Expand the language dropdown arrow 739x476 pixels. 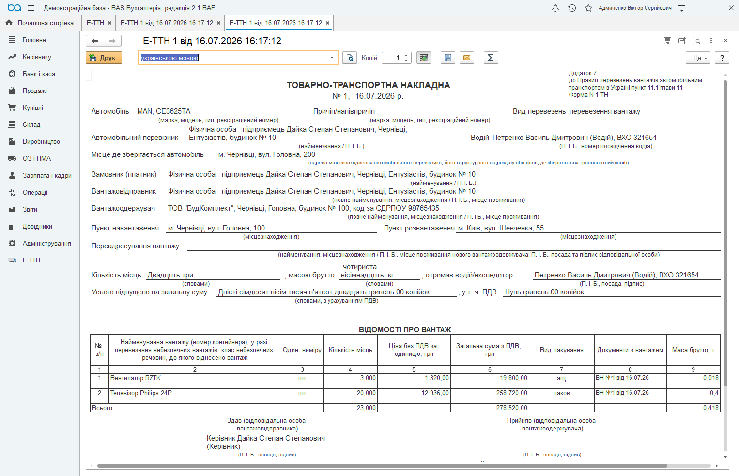point(332,58)
